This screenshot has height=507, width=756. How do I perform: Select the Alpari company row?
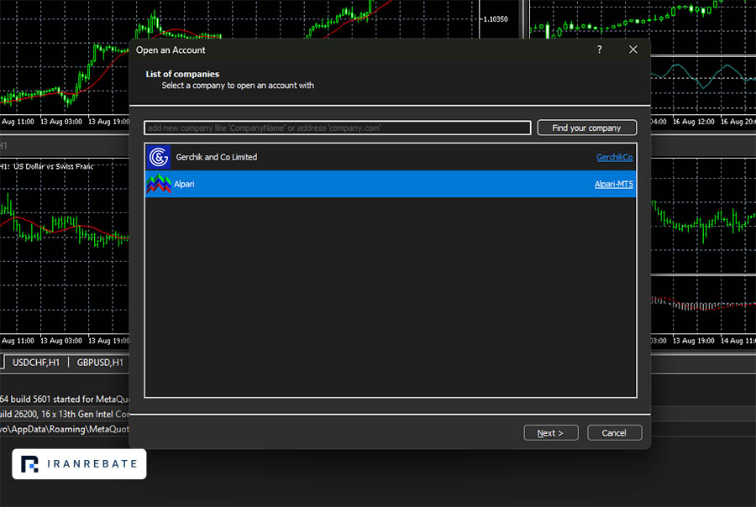[391, 184]
